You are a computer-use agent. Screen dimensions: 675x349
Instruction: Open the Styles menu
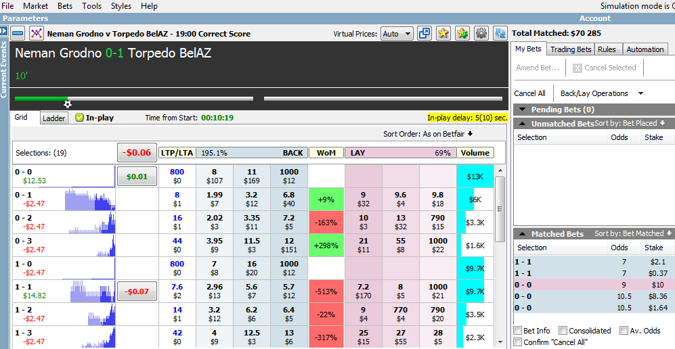[121, 6]
